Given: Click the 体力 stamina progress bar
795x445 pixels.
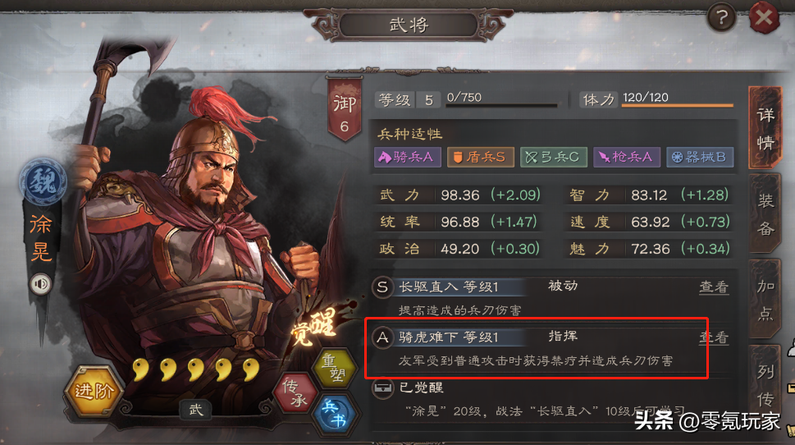Looking at the screenshot, I should [x=678, y=106].
